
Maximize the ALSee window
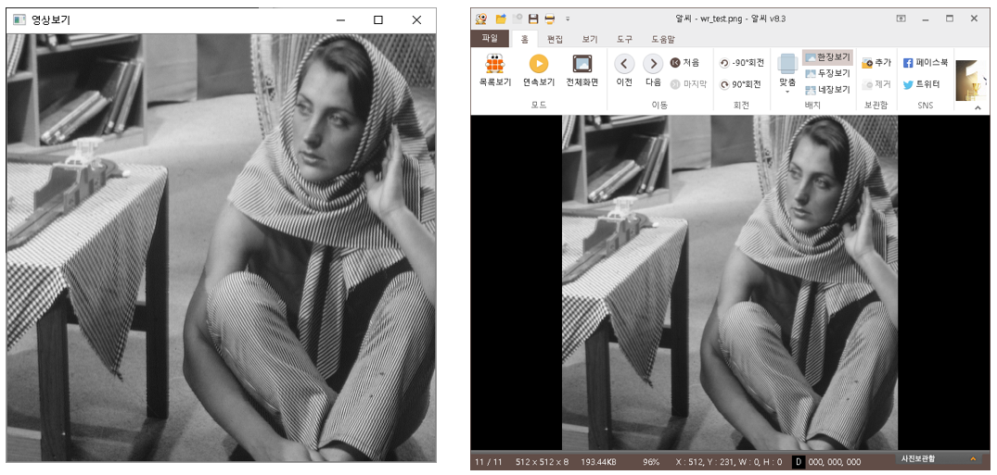click(950, 19)
